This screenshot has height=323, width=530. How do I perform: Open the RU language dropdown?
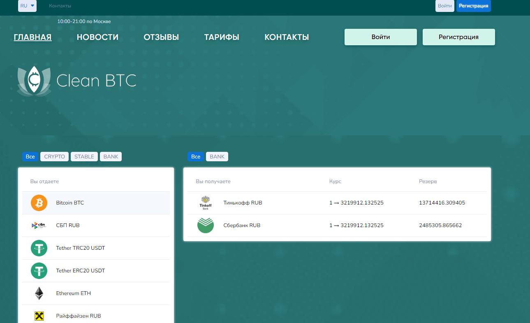27,6
